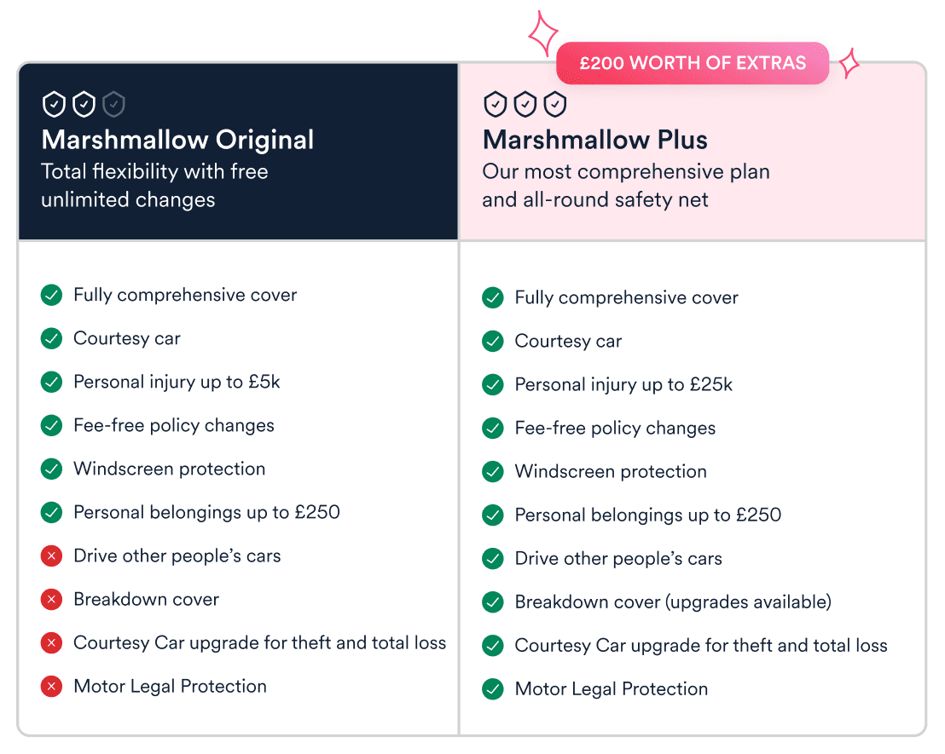Click the large sparkle left of extras badge
The image size is (945, 754).
542,34
